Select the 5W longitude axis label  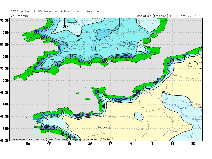(28, 144)
